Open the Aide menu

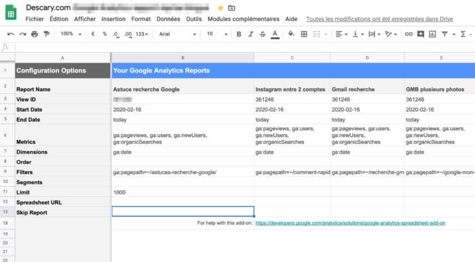(x=291, y=19)
